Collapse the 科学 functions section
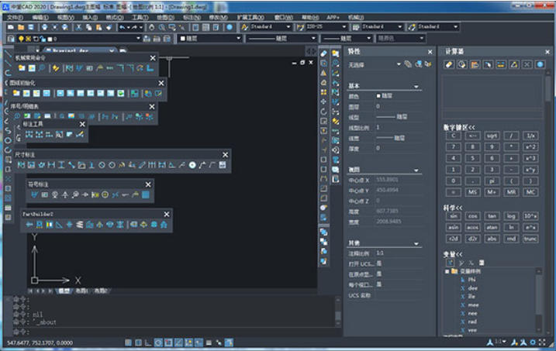 453,208
